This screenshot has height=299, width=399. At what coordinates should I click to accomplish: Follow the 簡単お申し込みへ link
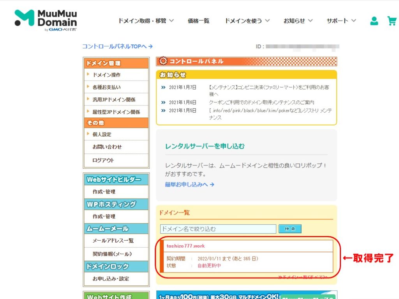189,185
